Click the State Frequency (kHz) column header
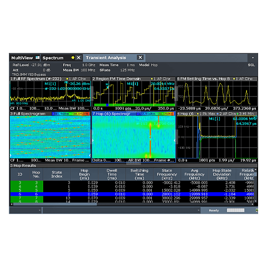 point(167,174)
